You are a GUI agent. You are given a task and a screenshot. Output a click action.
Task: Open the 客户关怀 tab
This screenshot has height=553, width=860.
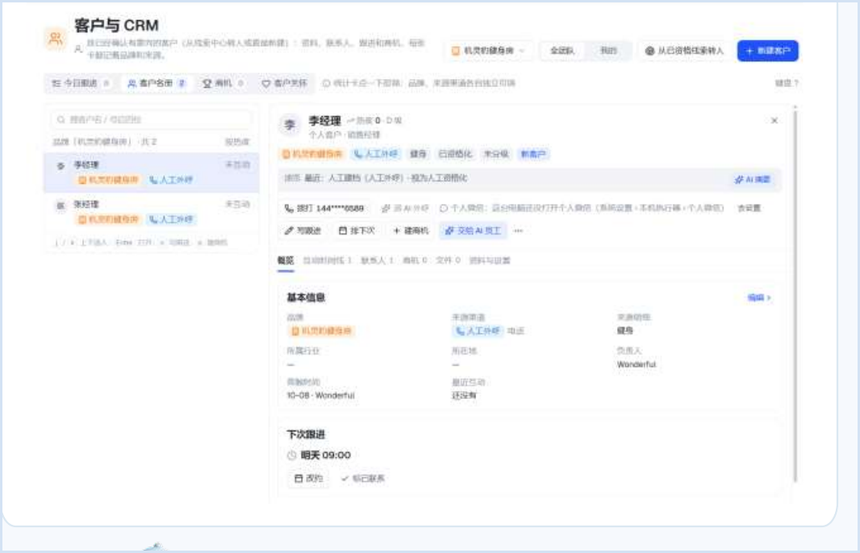(284, 83)
